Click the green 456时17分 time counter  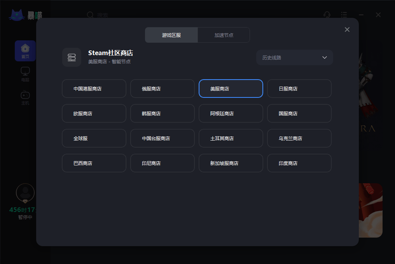coord(25,210)
